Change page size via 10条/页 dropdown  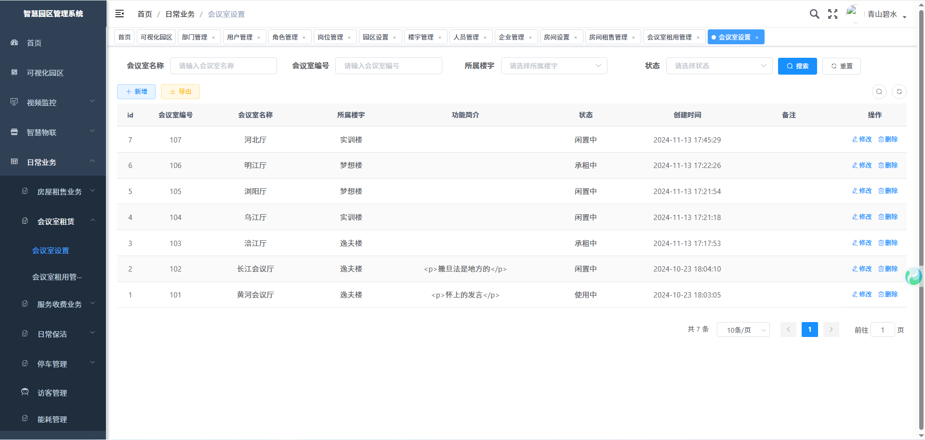pos(743,330)
